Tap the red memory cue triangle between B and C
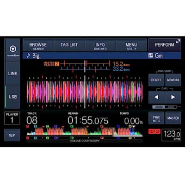Viewport: 185px width, 185px height. click(43, 127)
